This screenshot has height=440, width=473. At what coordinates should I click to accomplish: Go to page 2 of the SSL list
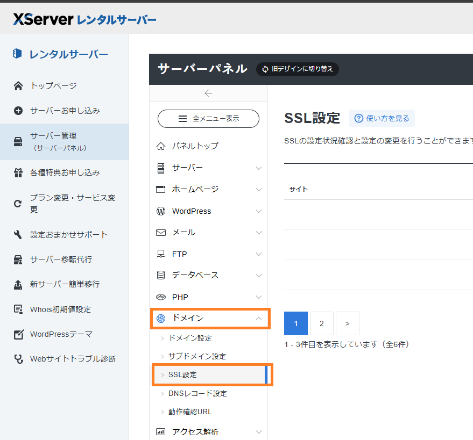coord(322,323)
